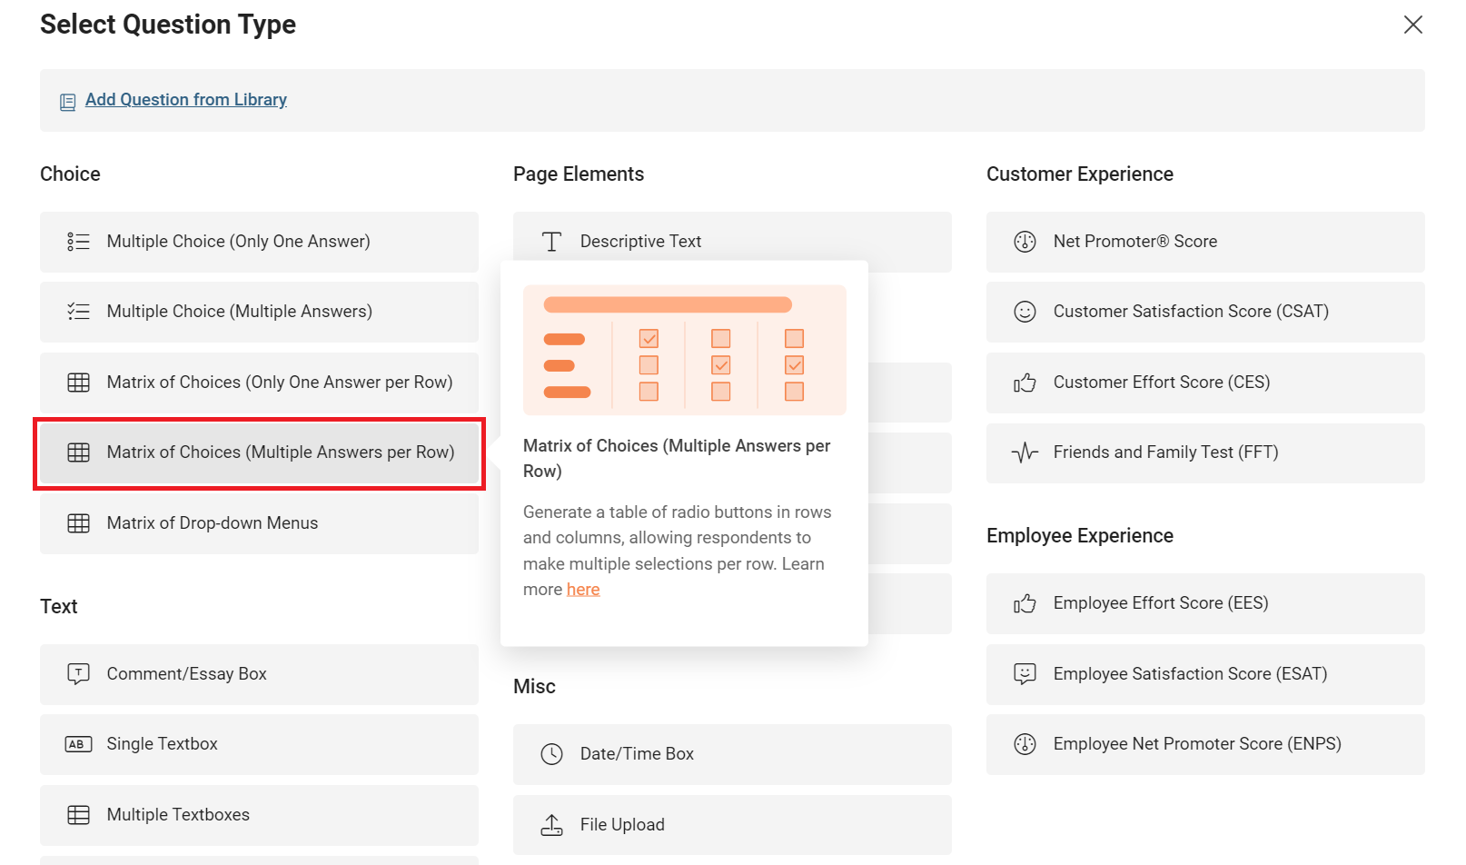Click grid icon for multiple-answers-per-row matrix
Viewport: 1466px width, 865px height.
79,452
